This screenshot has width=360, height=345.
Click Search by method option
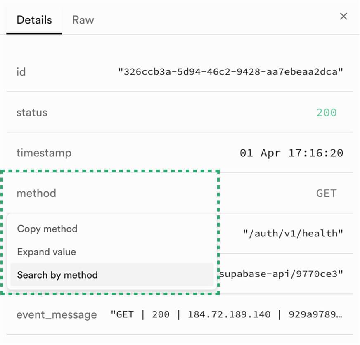coord(112,275)
